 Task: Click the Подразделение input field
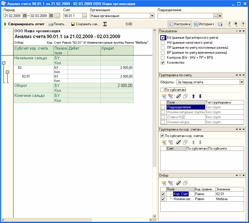click(x=186, y=16)
